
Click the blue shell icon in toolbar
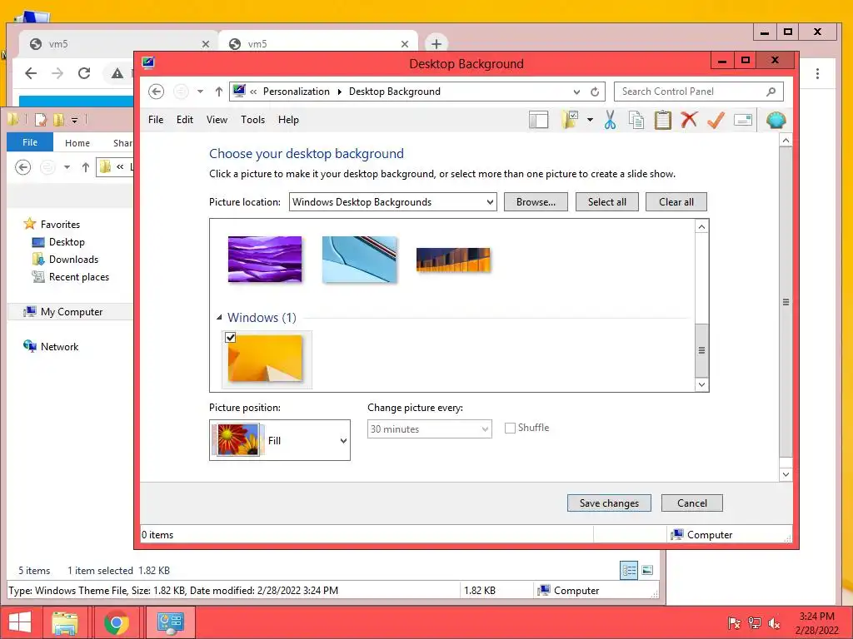(x=776, y=120)
